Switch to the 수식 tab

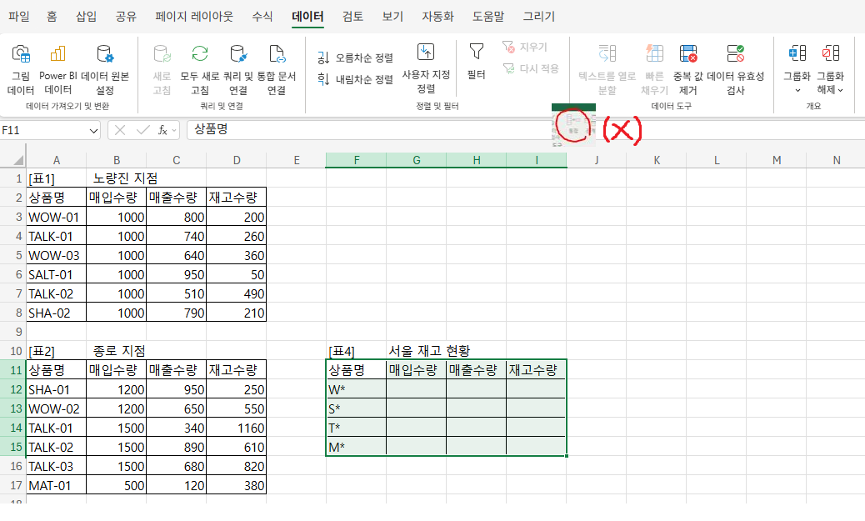[x=262, y=17]
